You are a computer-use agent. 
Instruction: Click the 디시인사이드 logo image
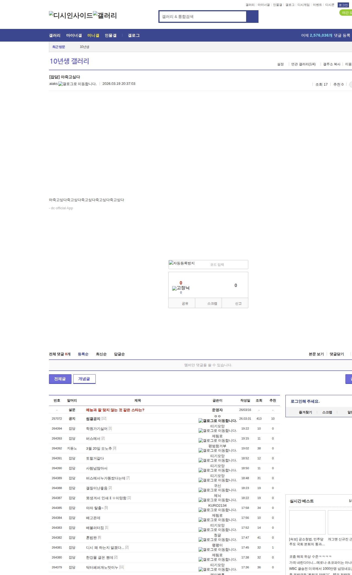coord(71,15)
